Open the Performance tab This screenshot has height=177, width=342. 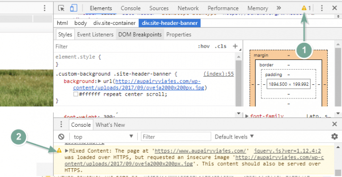pyautogui.click(x=223, y=8)
